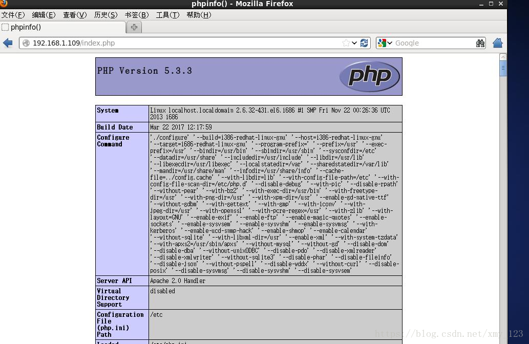Open the 查看(V) menu
The height and width of the screenshot is (344, 529).
pos(75,15)
